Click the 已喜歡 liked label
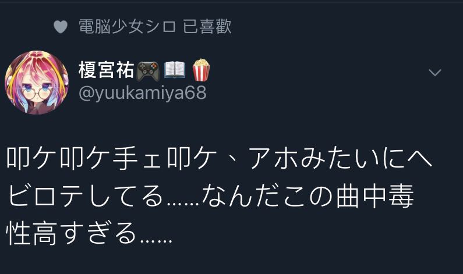Image resolution: width=463 pixels, height=274 pixels. (207, 27)
